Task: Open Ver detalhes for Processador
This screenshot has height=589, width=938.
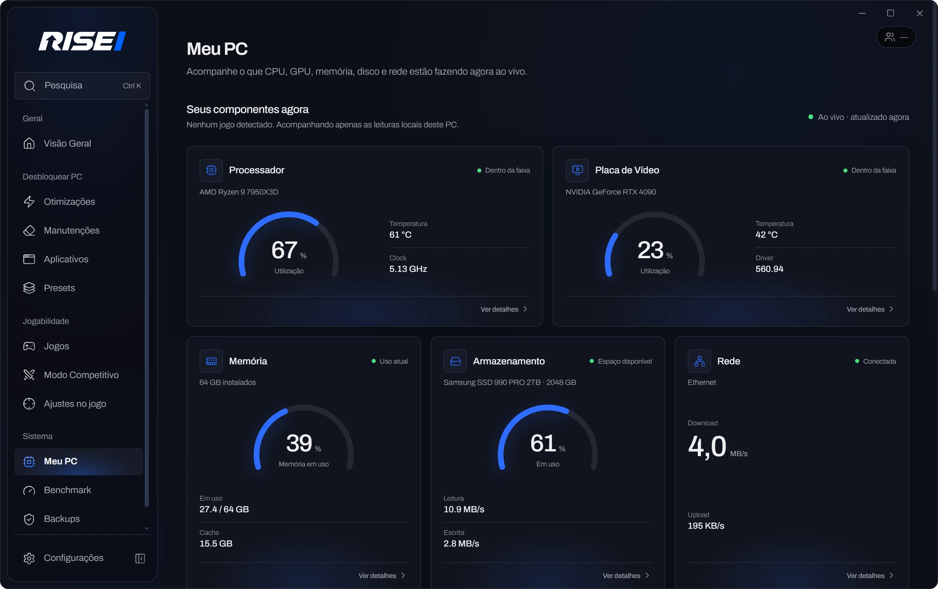Action: (x=504, y=309)
